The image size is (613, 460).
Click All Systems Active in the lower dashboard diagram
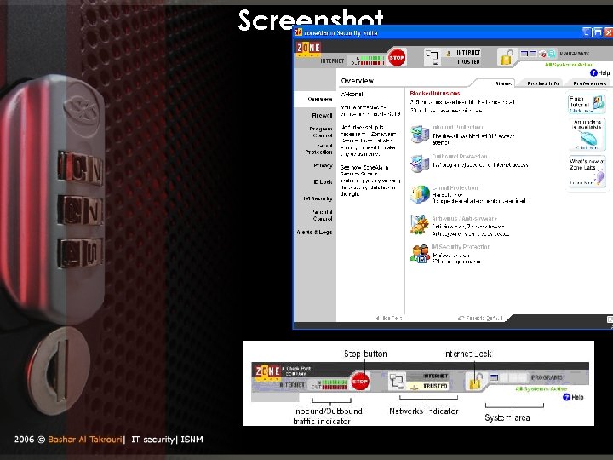[541, 388]
